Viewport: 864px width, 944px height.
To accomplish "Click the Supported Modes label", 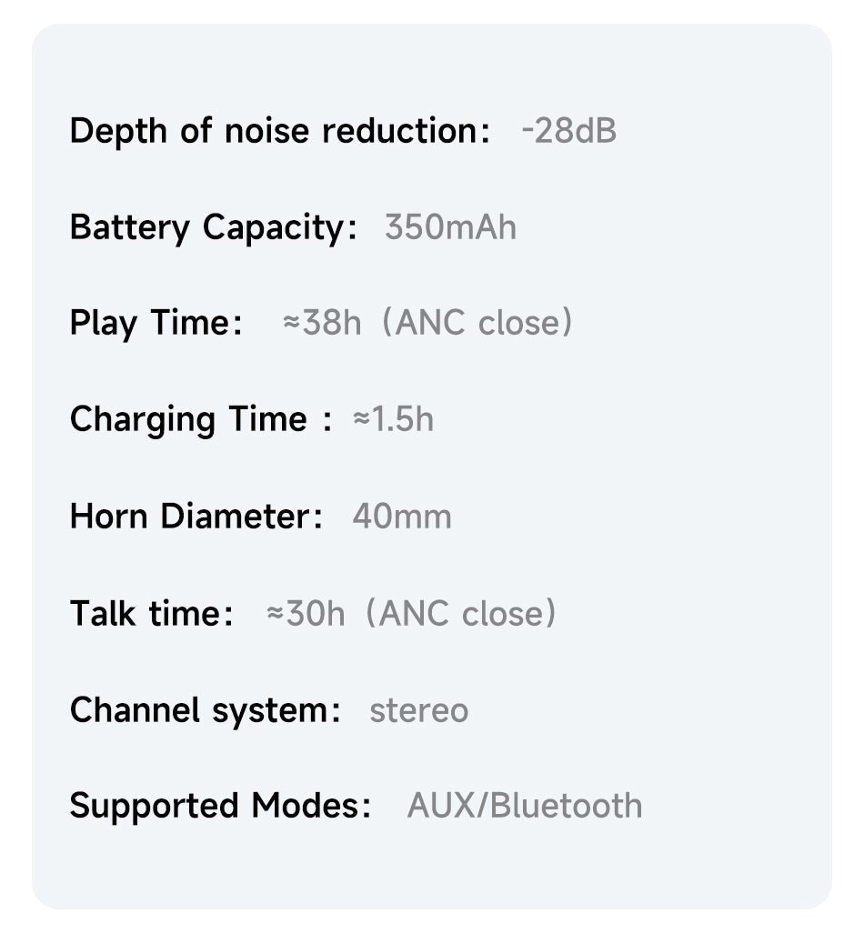I will coord(220,806).
